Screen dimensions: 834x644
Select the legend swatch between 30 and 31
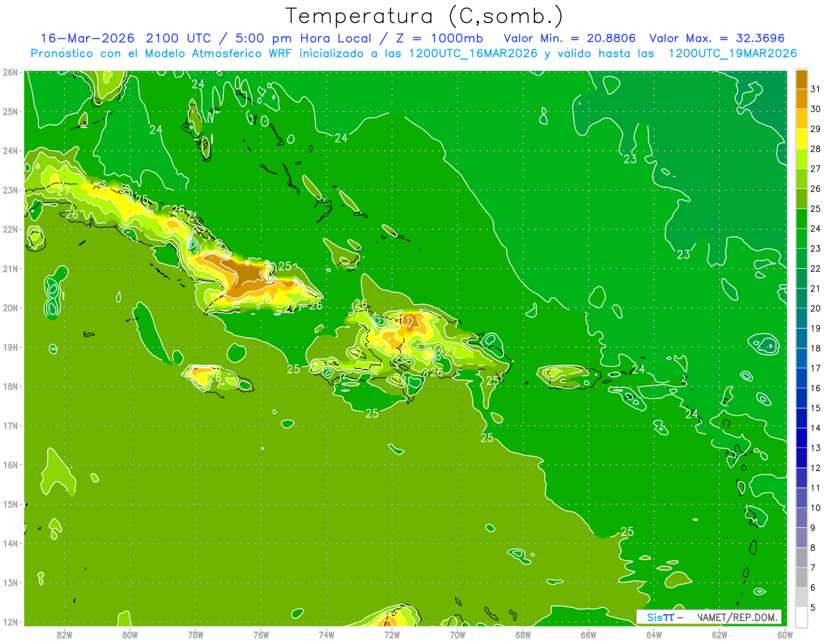pos(801,99)
